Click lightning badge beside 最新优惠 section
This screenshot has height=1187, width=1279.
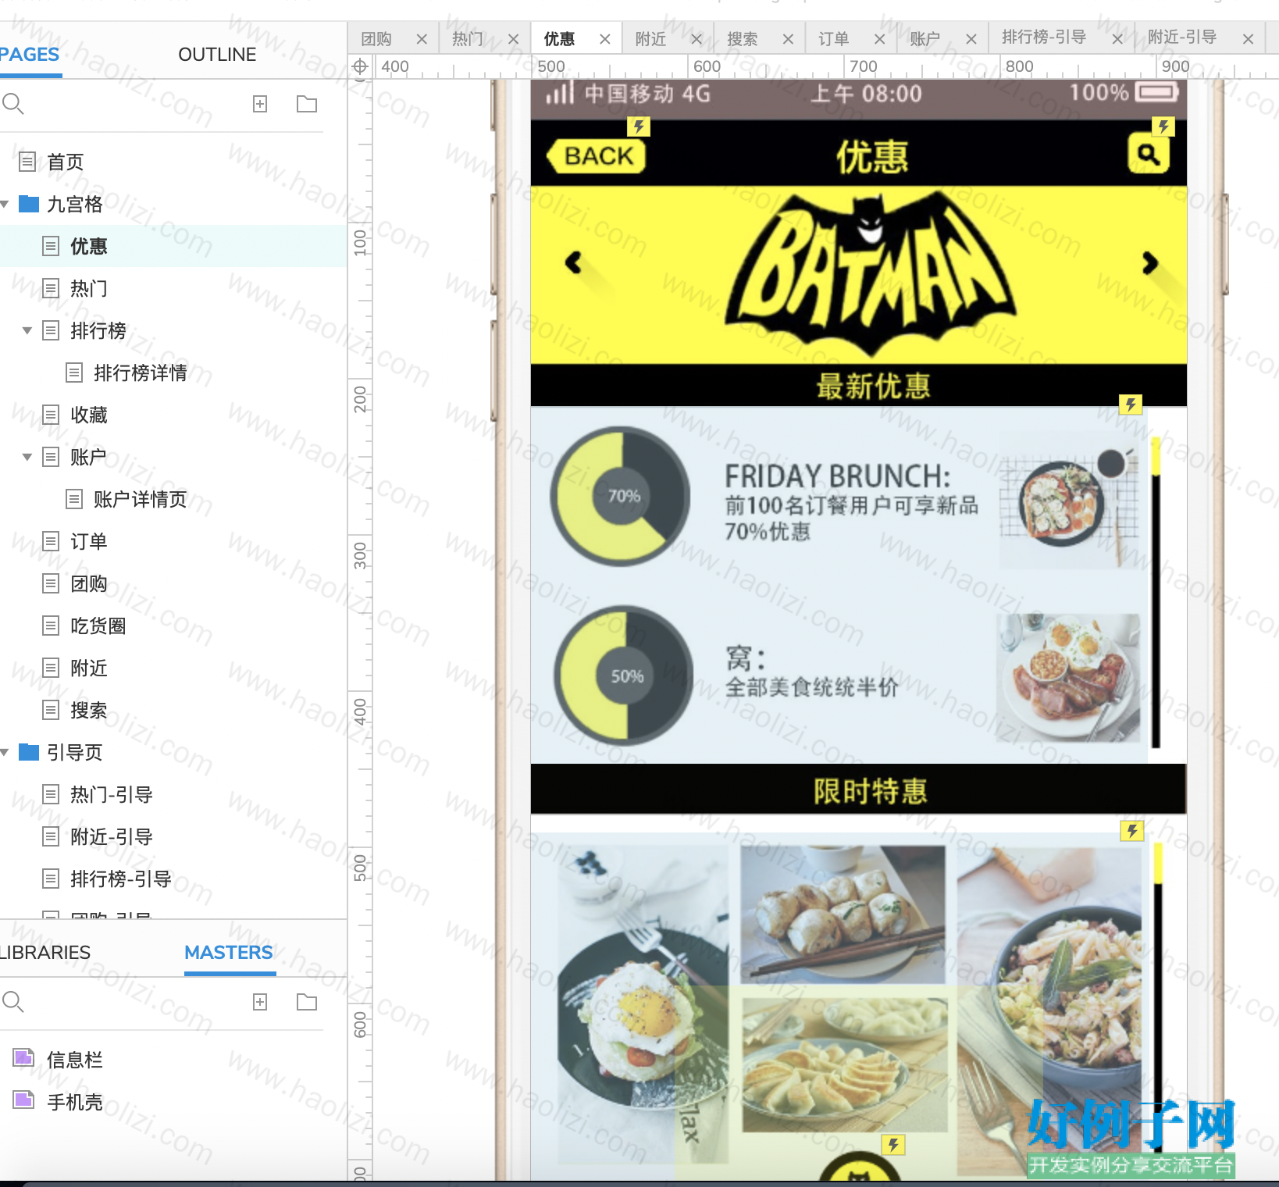1131,404
